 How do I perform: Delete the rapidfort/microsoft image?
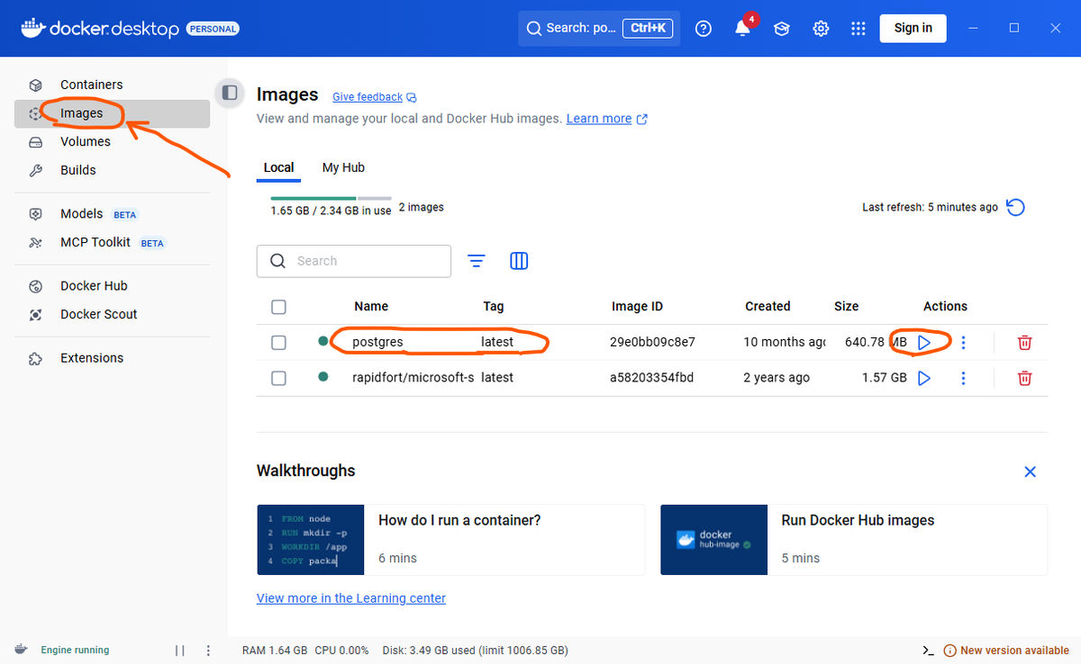coord(1024,379)
